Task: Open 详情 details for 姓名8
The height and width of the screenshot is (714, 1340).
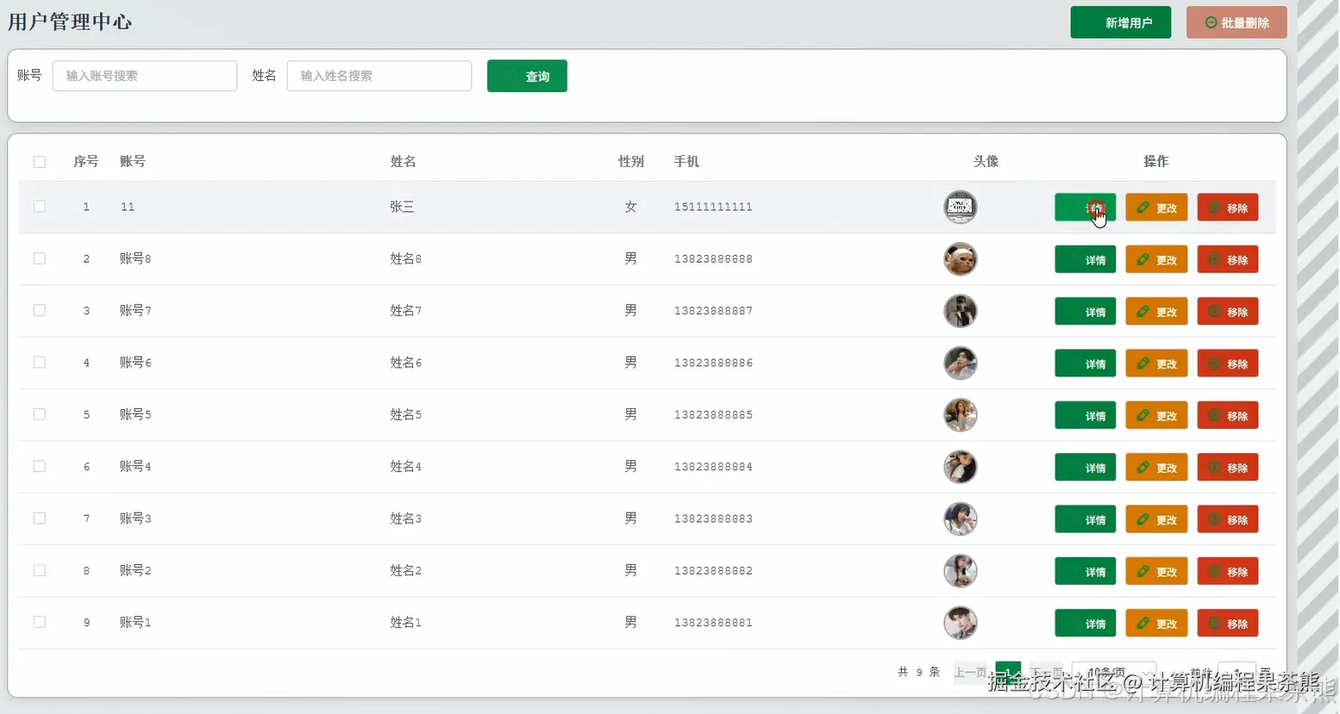Action: [x=1084, y=259]
